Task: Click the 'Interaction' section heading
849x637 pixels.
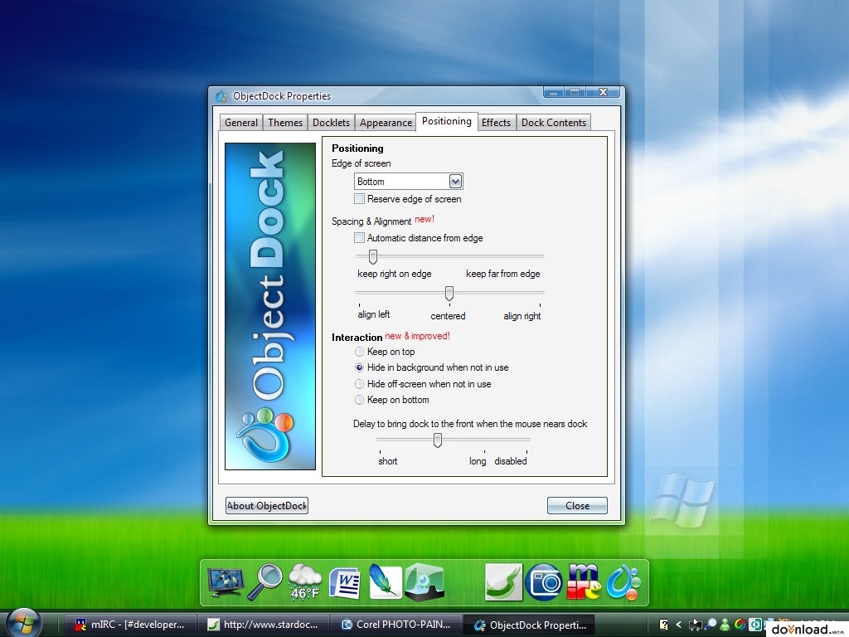Action: [357, 337]
